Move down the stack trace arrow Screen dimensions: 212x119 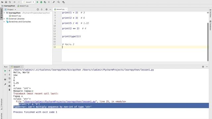10,75
